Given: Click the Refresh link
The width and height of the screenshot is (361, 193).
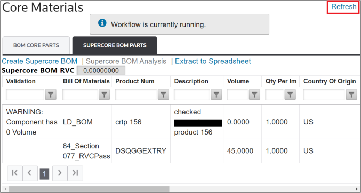Looking at the screenshot, I should pyautogui.click(x=343, y=7).
